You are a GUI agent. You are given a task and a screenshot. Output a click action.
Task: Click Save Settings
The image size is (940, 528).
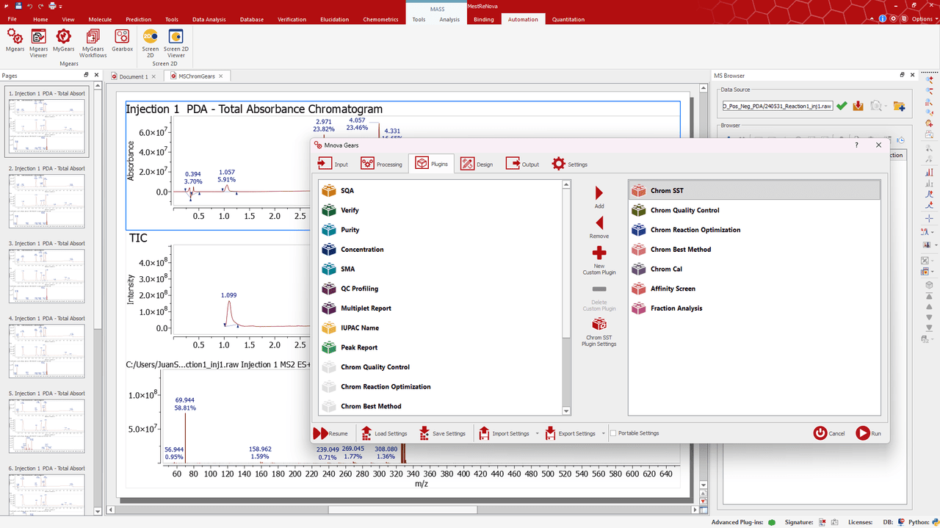pos(442,433)
